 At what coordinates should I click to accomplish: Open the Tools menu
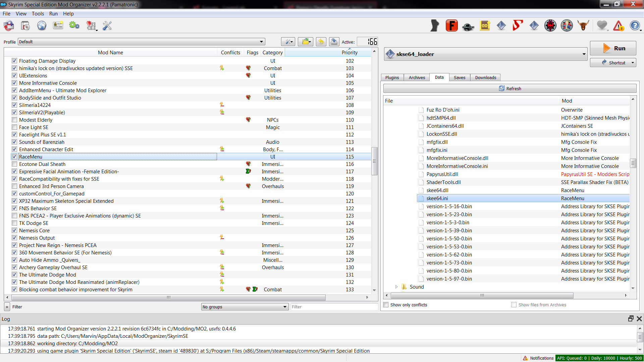(38, 14)
